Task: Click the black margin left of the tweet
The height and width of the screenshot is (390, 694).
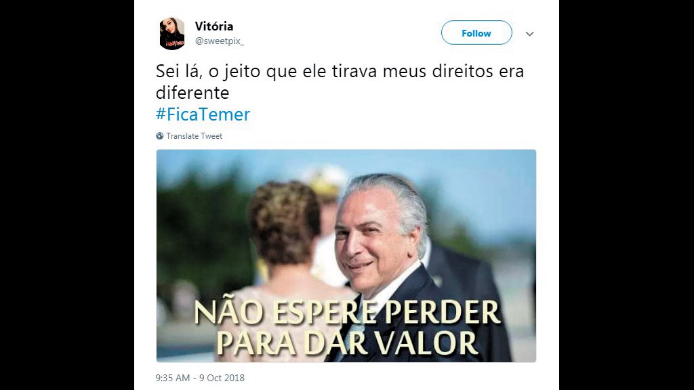Action: [67, 195]
